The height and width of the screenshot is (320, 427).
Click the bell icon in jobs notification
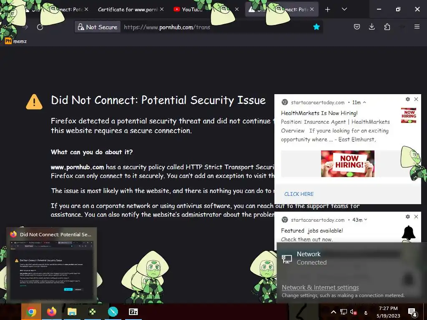point(409,233)
